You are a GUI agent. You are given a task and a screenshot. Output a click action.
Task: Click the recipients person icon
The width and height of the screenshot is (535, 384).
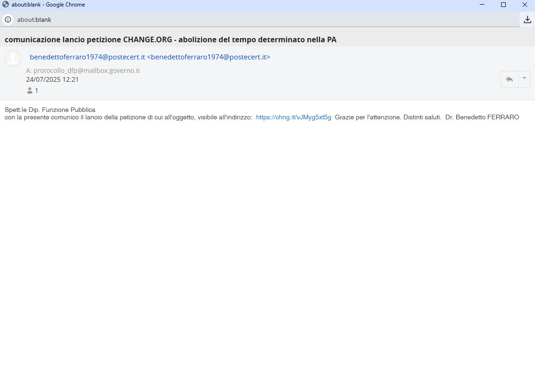click(x=30, y=91)
